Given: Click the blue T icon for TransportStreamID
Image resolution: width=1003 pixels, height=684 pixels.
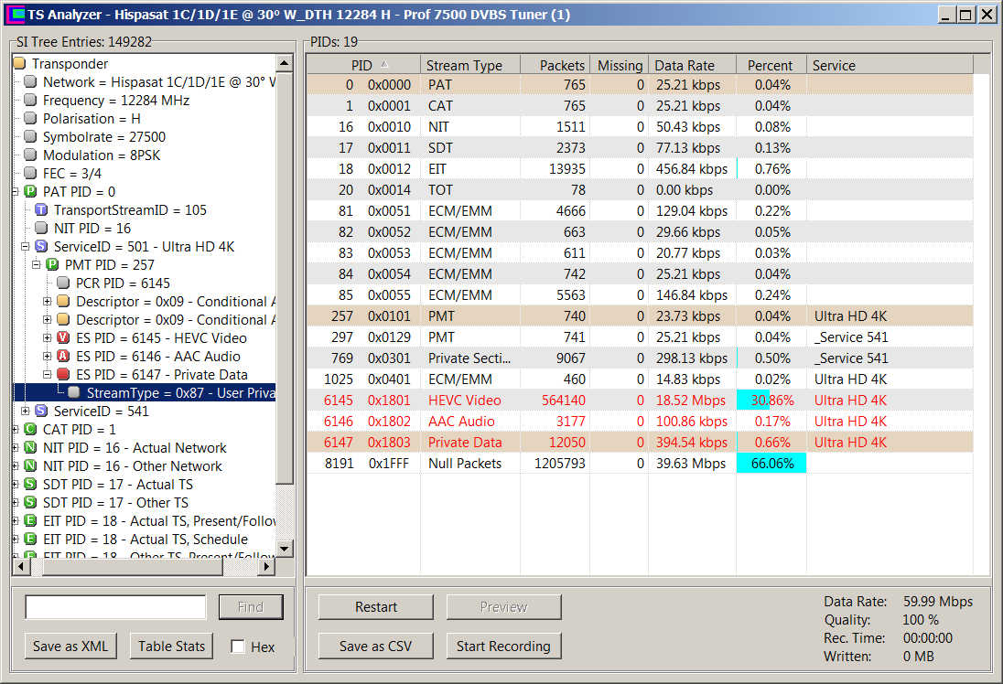Looking at the screenshot, I should click(41, 210).
